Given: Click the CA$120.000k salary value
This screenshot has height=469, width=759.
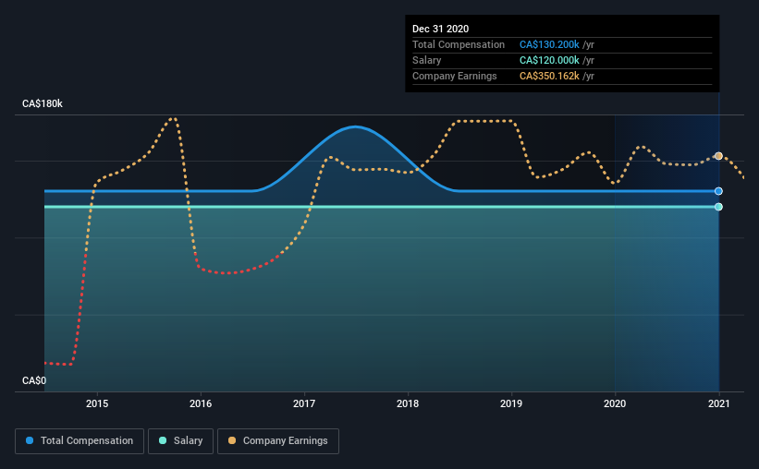Looking at the screenshot, I should pos(549,60).
